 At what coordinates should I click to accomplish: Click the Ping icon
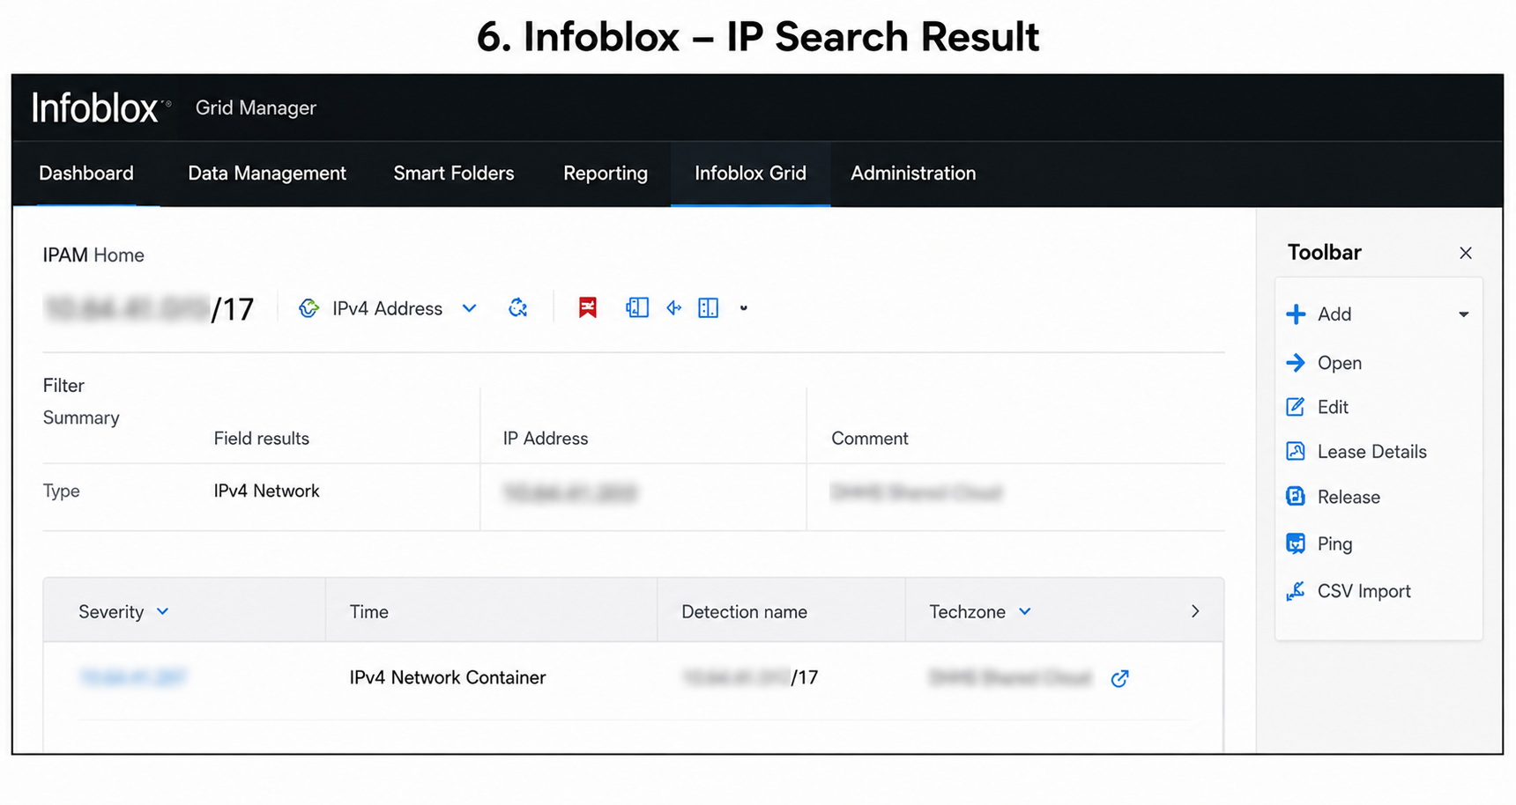point(1296,543)
